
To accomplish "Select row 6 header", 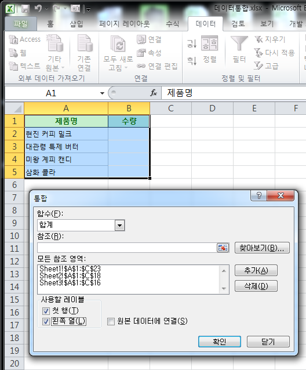I will (x=14, y=185).
